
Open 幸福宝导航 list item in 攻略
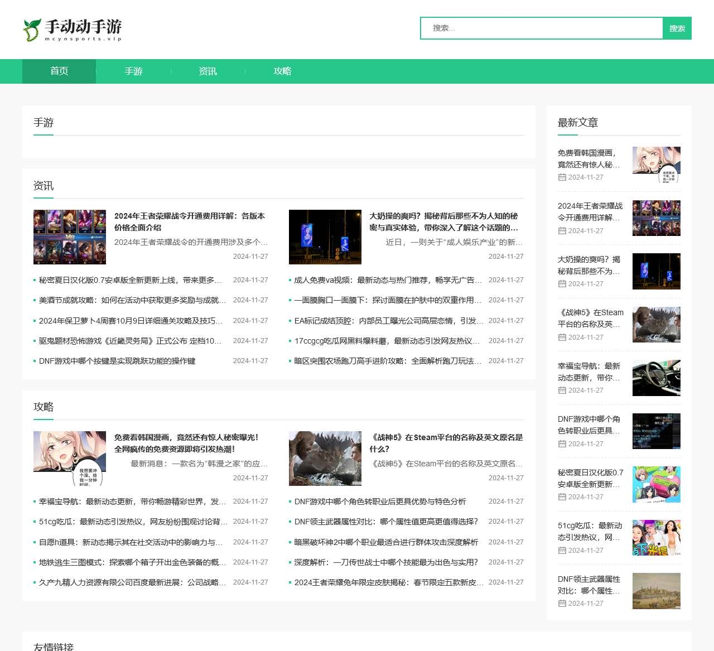(132, 501)
